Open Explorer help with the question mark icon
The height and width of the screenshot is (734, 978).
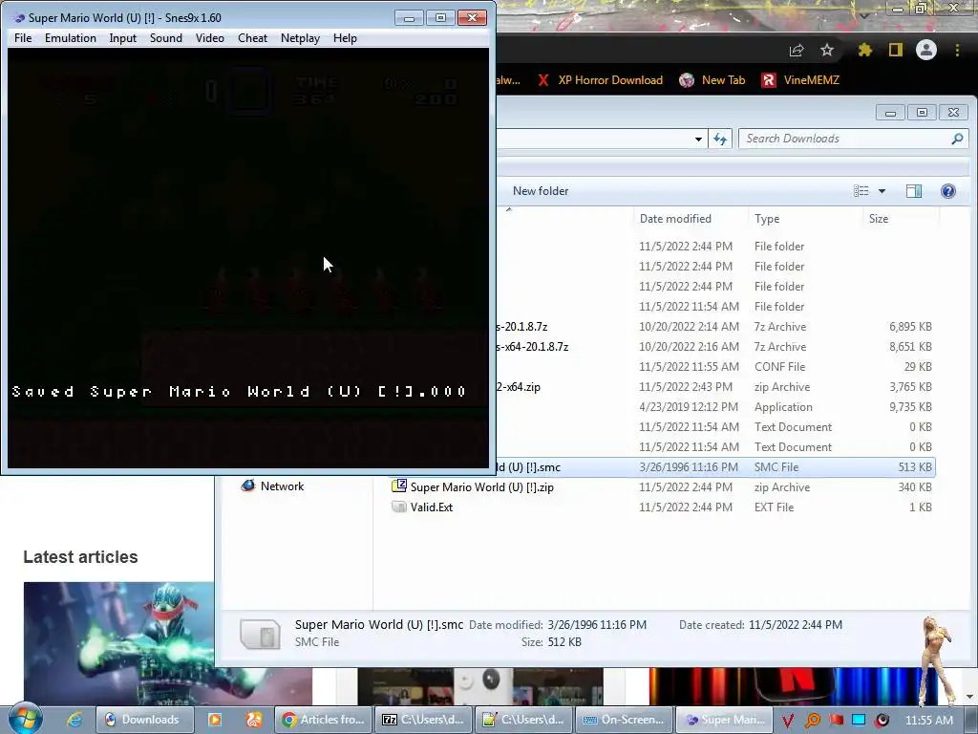pos(948,191)
